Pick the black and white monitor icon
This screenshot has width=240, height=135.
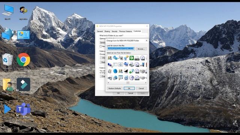(126, 71)
